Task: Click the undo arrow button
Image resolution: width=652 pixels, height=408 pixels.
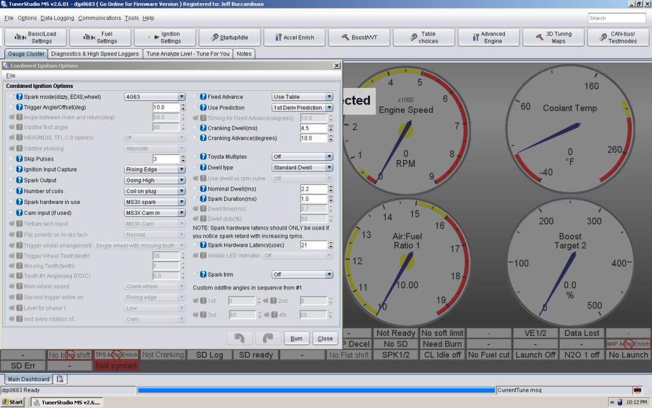Action: point(239,339)
